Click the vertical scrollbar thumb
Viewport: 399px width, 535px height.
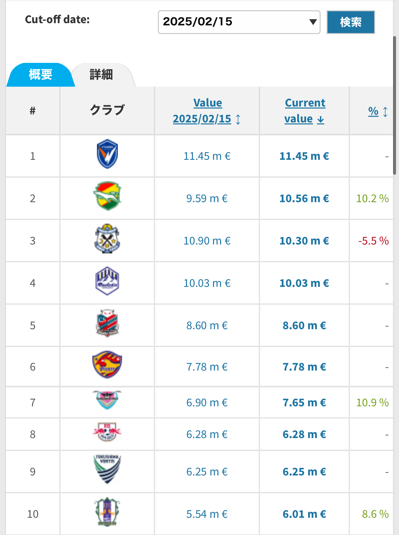(x=394, y=105)
